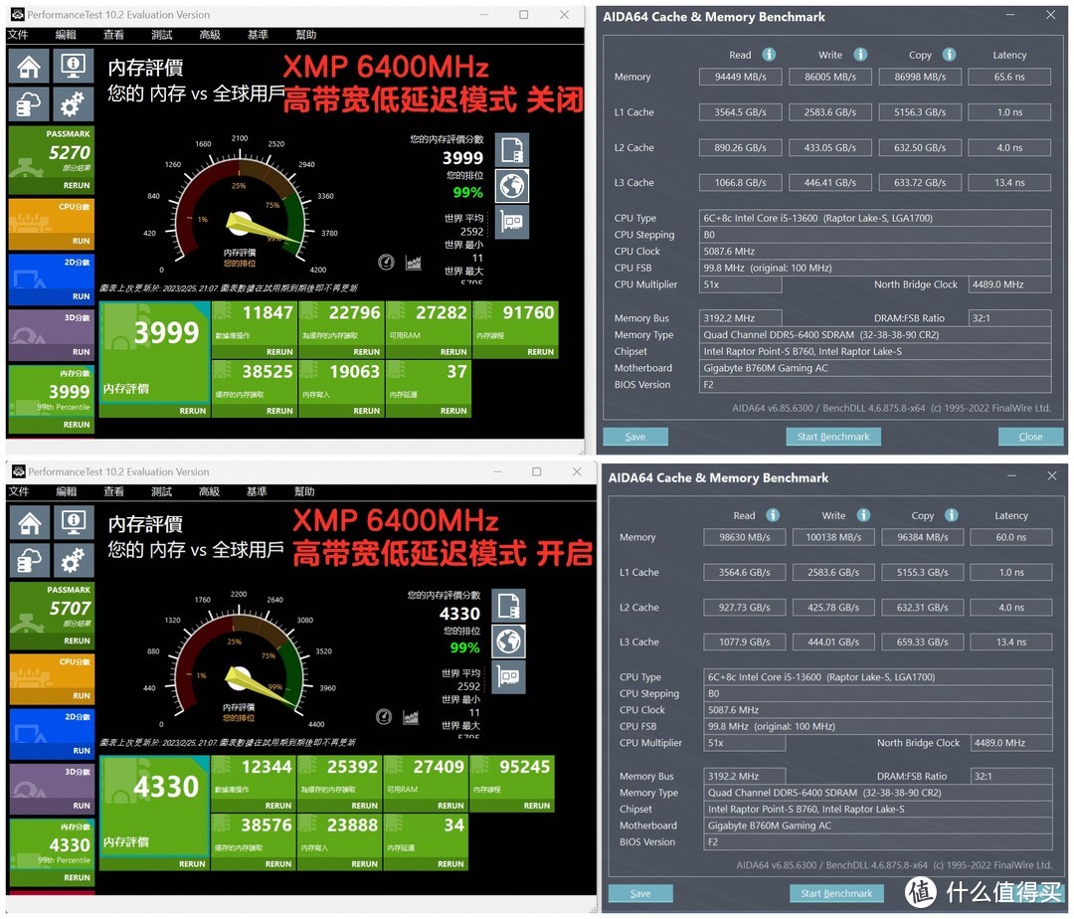This screenshot has width=1074, height=919.
Task: Run 3D分數 test in the 5707 PassMark window
Action: (x=82, y=806)
